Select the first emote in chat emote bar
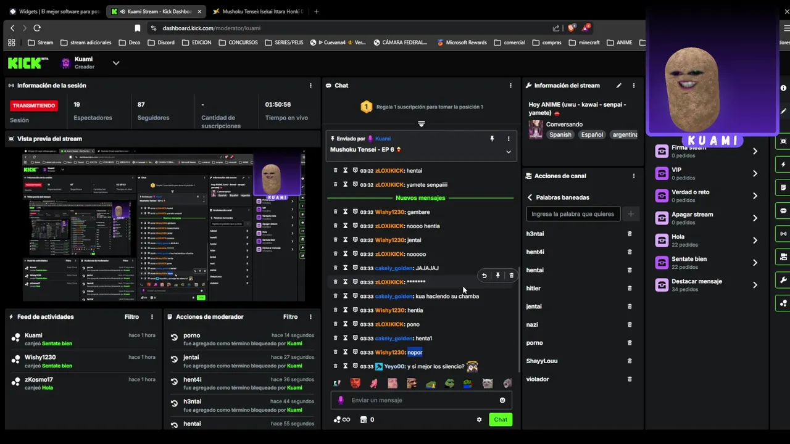790x444 pixels. click(x=336, y=384)
